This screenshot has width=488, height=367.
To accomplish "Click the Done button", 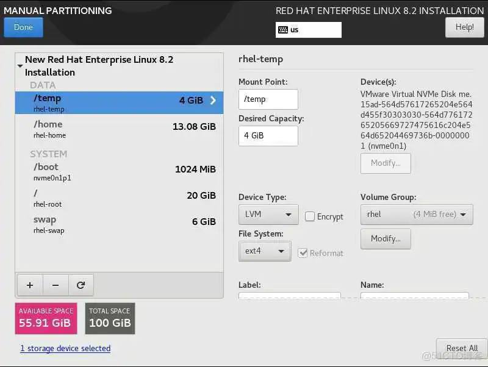I will coord(23,27).
